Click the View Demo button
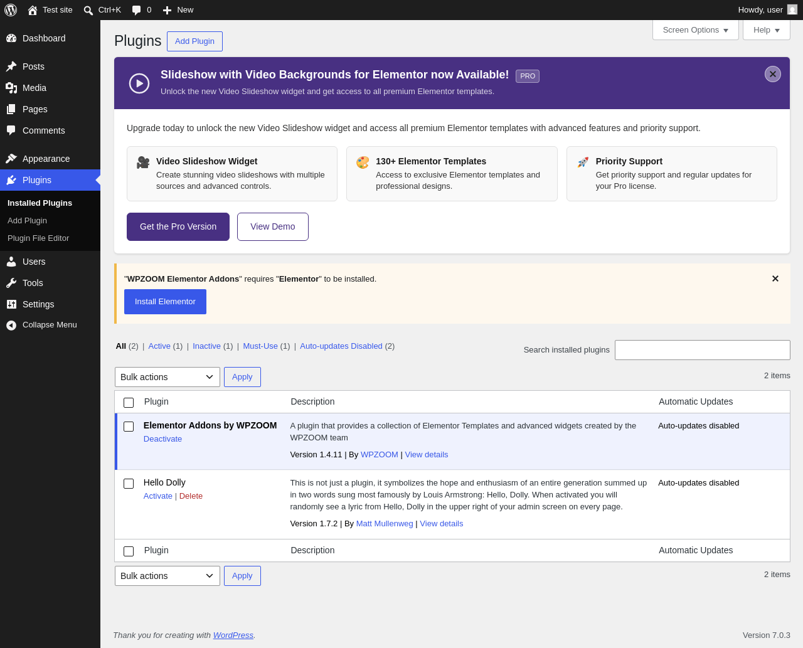 coord(273,226)
